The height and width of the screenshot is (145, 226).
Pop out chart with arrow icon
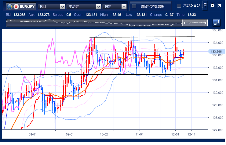tap(219, 5)
